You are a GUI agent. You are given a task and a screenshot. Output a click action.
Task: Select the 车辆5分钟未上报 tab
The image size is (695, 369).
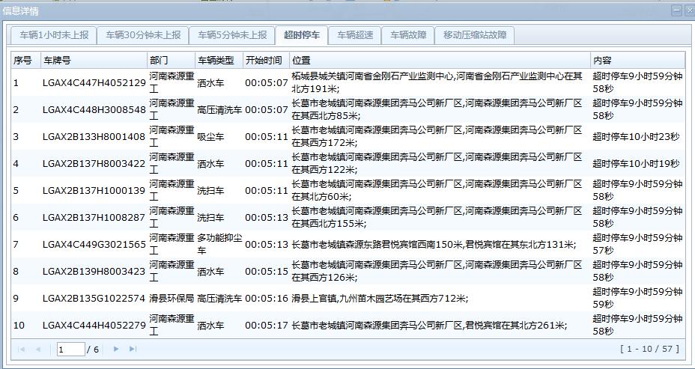(232, 35)
